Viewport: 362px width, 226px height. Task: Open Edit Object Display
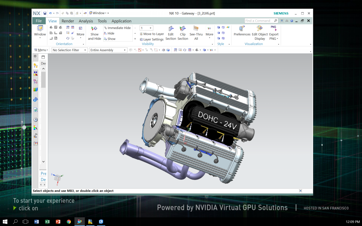pyautogui.click(x=260, y=33)
